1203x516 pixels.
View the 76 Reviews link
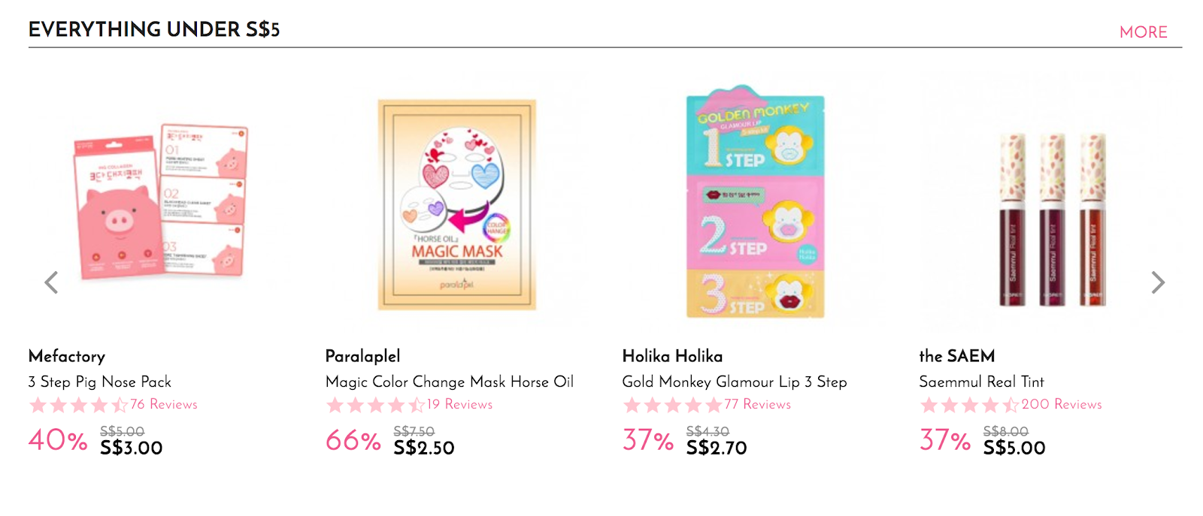tap(164, 404)
